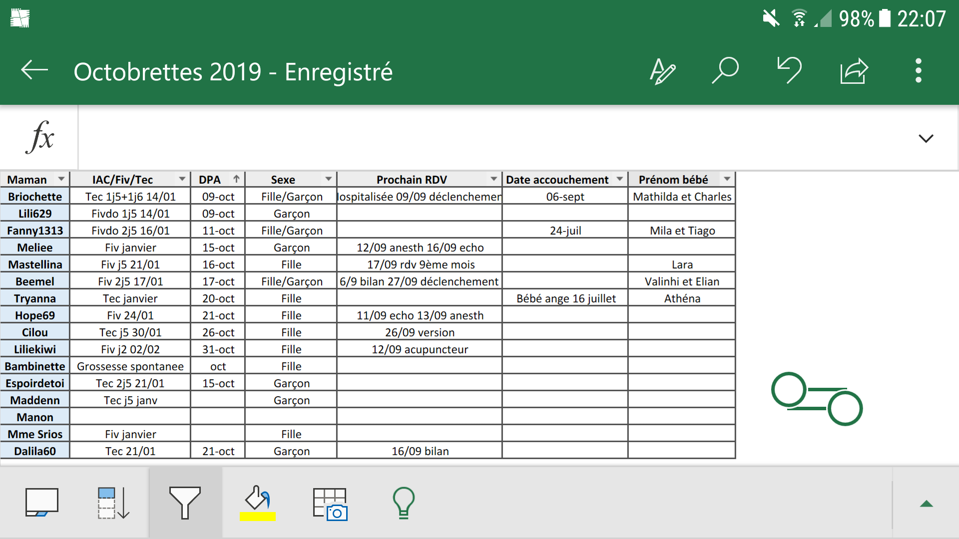Expand the bottom ribbon panel

(926, 504)
